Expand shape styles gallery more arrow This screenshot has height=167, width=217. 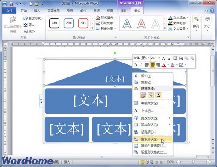[92, 29]
